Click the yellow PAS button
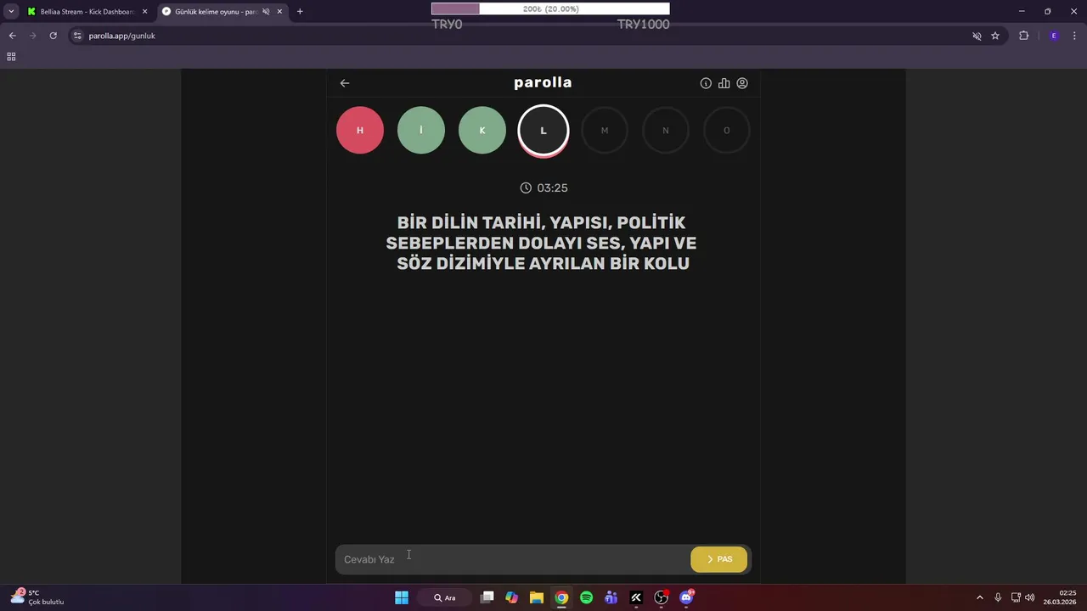The height and width of the screenshot is (611, 1087). pyautogui.click(x=718, y=559)
